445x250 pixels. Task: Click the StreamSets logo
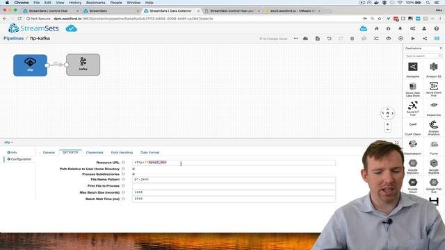[33, 28]
